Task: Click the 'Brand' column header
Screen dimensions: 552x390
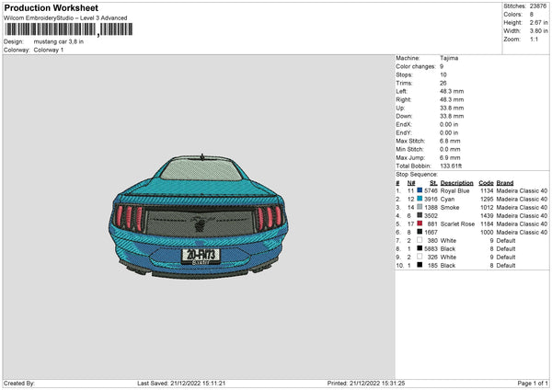Action: point(505,183)
